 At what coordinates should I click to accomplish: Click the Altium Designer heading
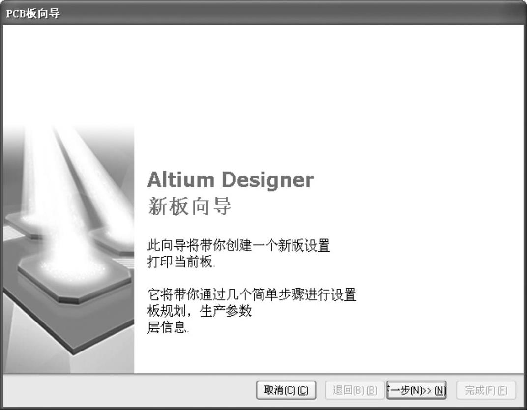[x=231, y=179]
